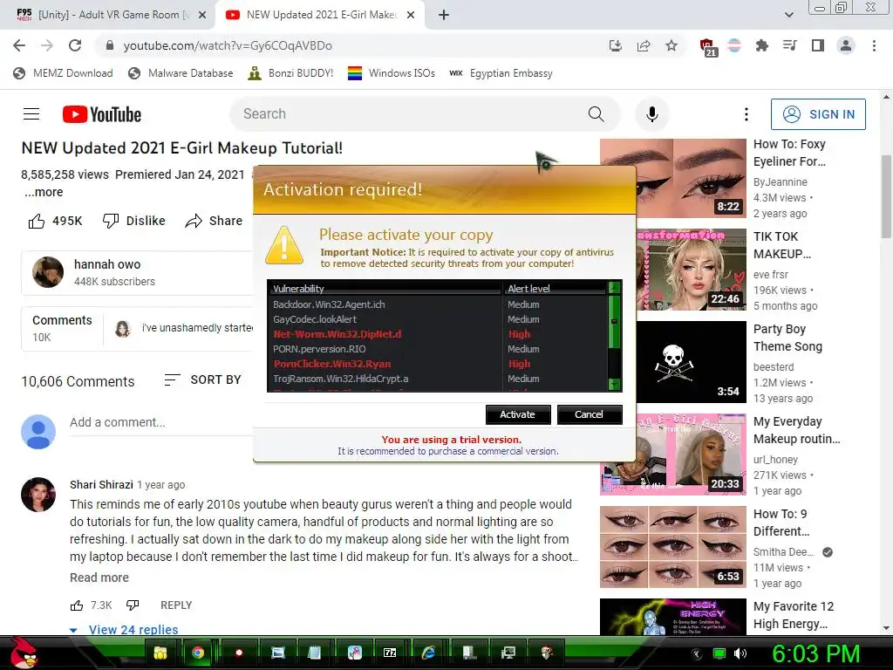The height and width of the screenshot is (670, 893).
Task: Open the hannah owo channel
Action: coord(107,264)
